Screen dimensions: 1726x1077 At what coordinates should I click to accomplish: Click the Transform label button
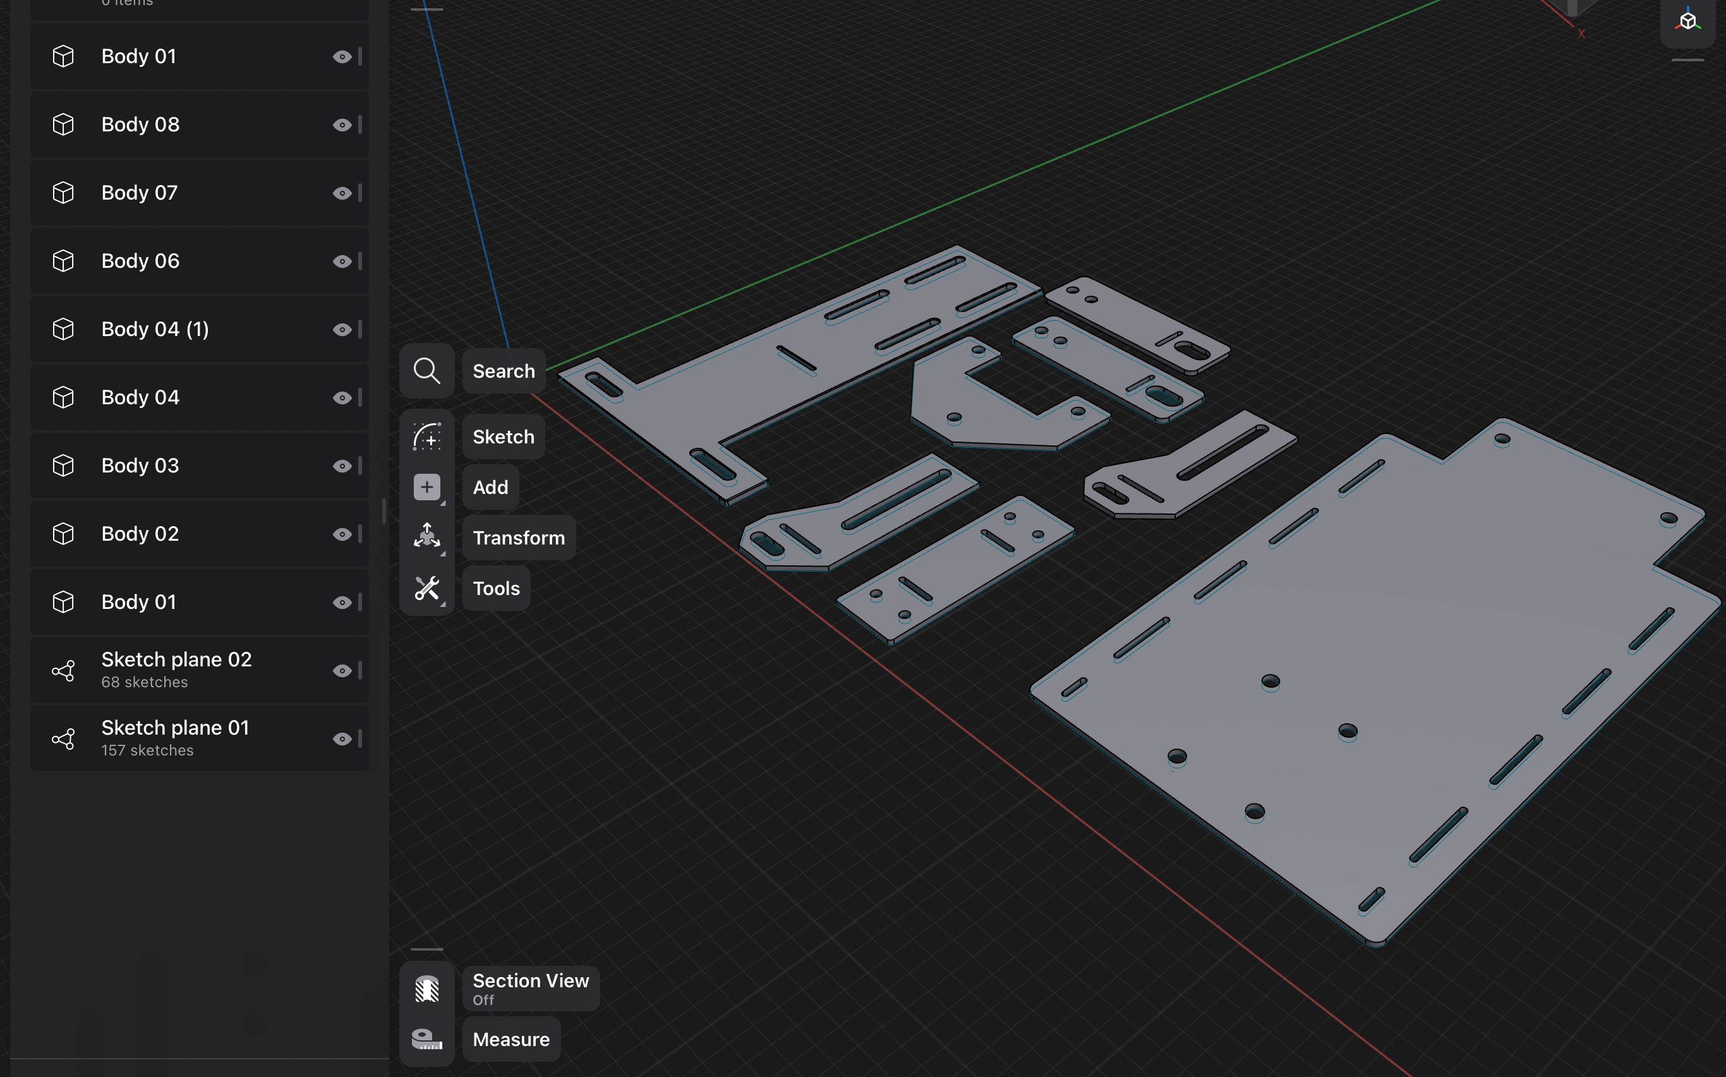click(x=519, y=537)
